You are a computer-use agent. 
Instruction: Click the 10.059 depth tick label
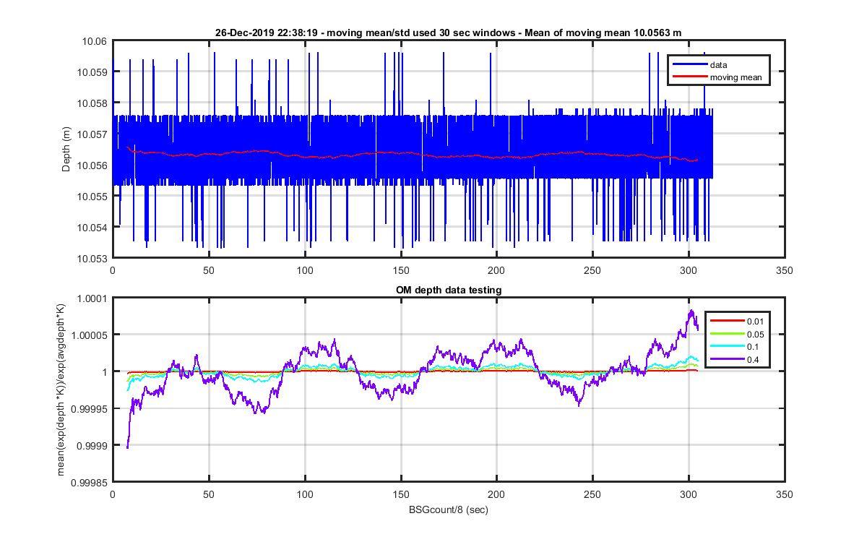(91, 72)
